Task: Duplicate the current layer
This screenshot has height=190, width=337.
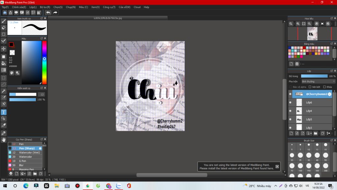Action: (x=323, y=133)
